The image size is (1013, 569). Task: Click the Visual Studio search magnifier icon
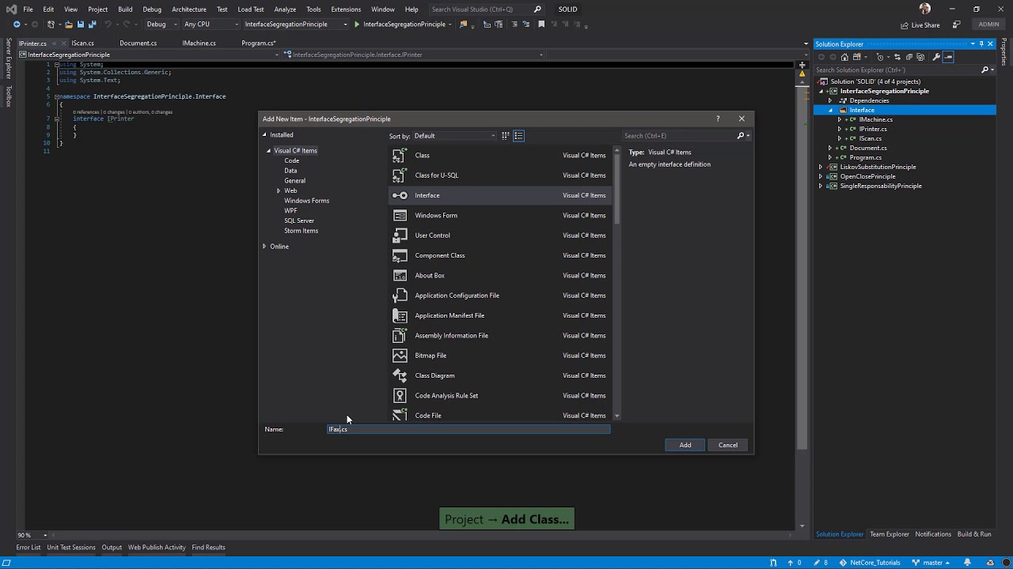[x=538, y=9]
